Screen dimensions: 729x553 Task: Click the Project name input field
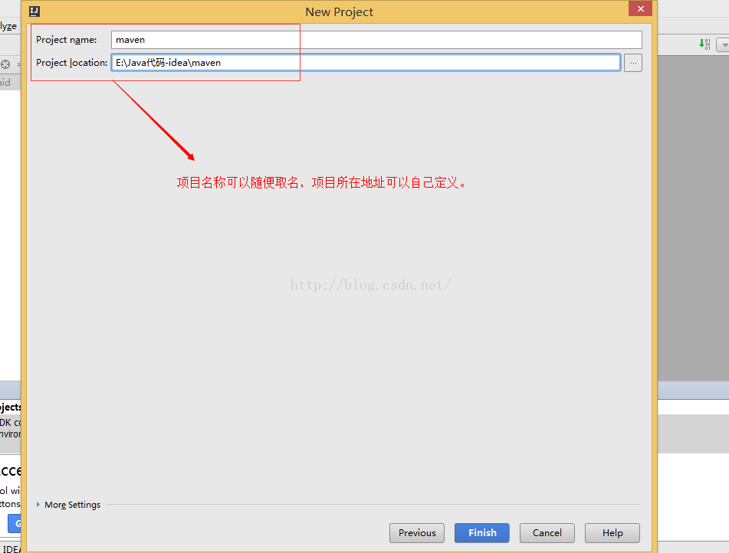click(376, 40)
